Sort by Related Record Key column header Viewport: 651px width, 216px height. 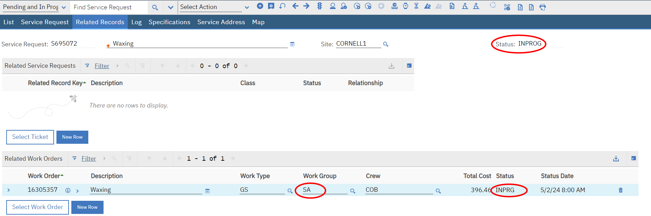click(55, 83)
